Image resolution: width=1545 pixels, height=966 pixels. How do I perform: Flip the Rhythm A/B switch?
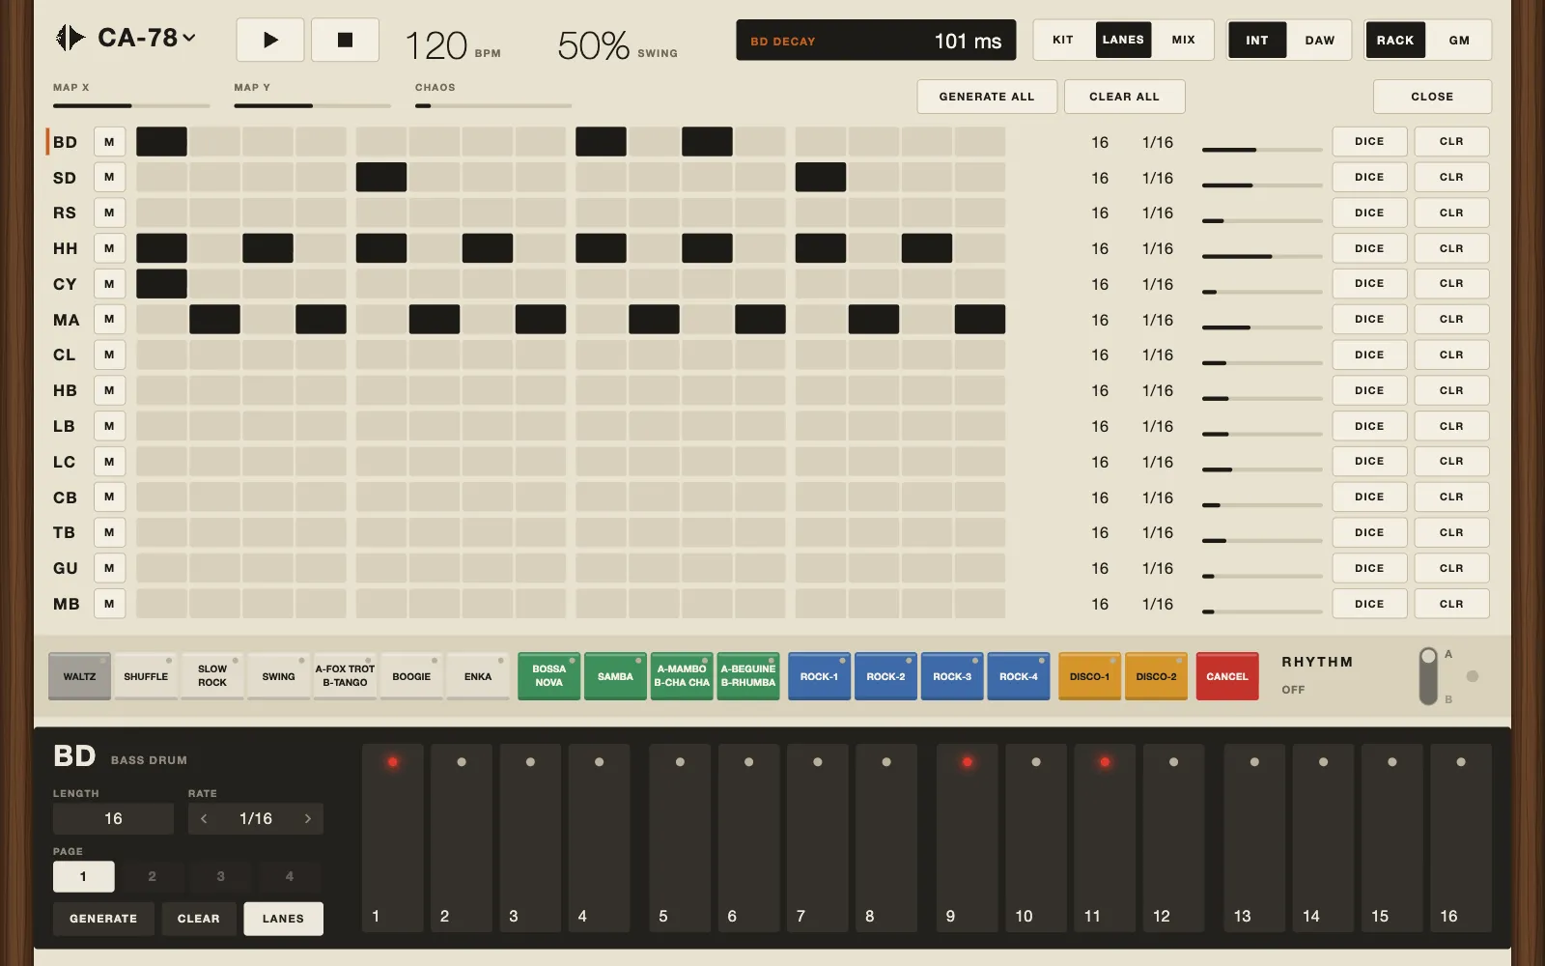pyautogui.click(x=1428, y=676)
